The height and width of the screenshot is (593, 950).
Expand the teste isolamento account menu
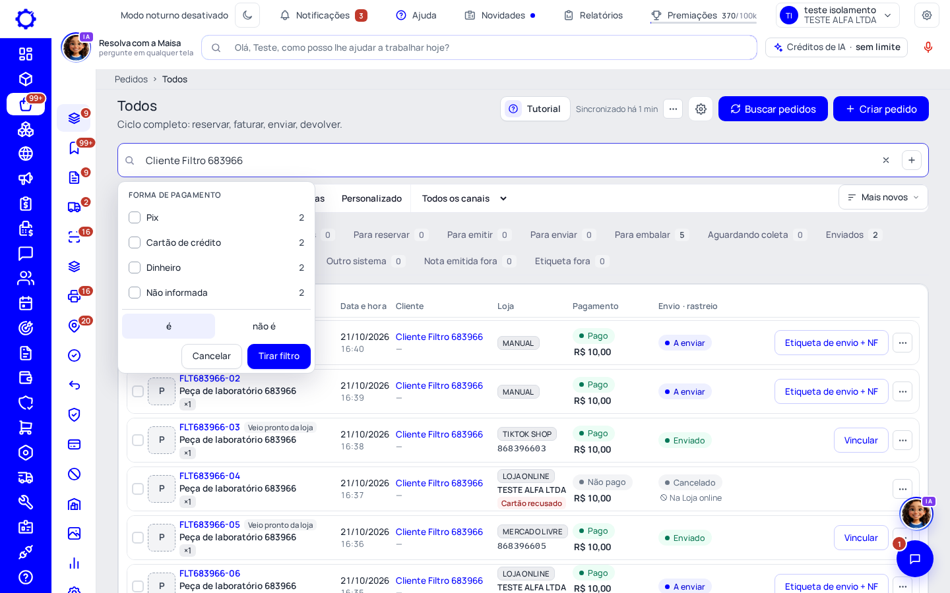838,15
